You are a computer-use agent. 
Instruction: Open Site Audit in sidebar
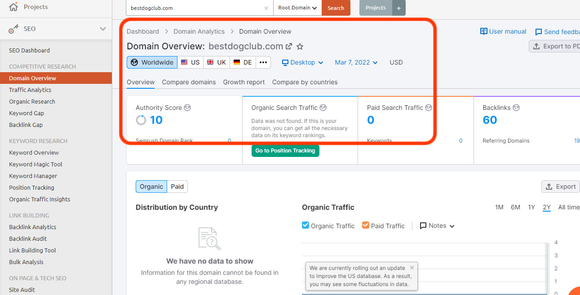point(22,290)
